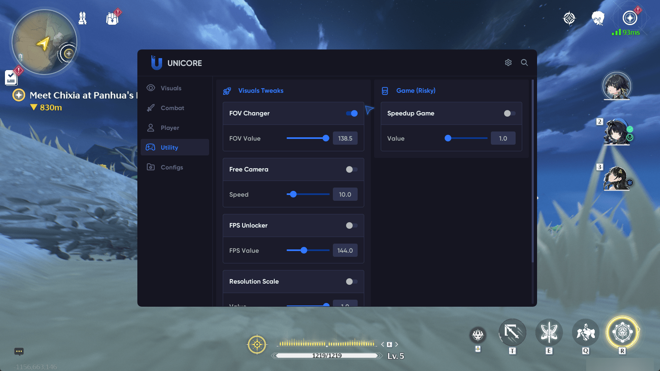This screenshot has height=371, width=660.
Task: Open the backpack inventory icon
Action: coord(112,19)
